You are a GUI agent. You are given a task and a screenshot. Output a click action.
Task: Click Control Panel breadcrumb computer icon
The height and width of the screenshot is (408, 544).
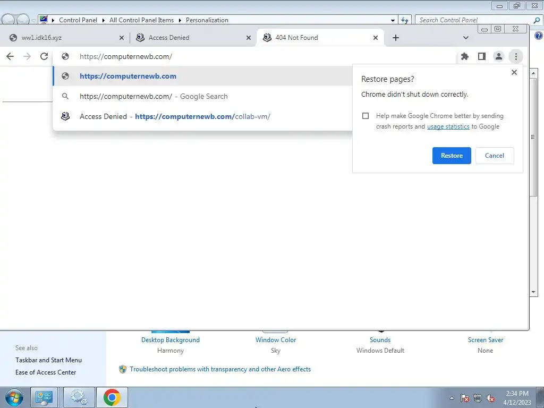(x=44, y=20)
